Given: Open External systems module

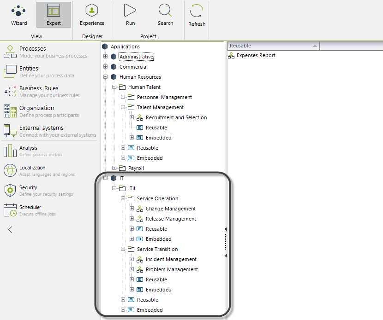Looking at the screenshot, I should pos(49,131).
